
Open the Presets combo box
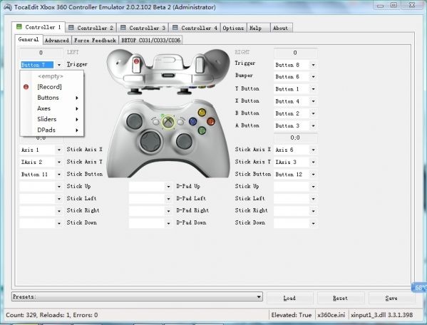pos(137,296)
